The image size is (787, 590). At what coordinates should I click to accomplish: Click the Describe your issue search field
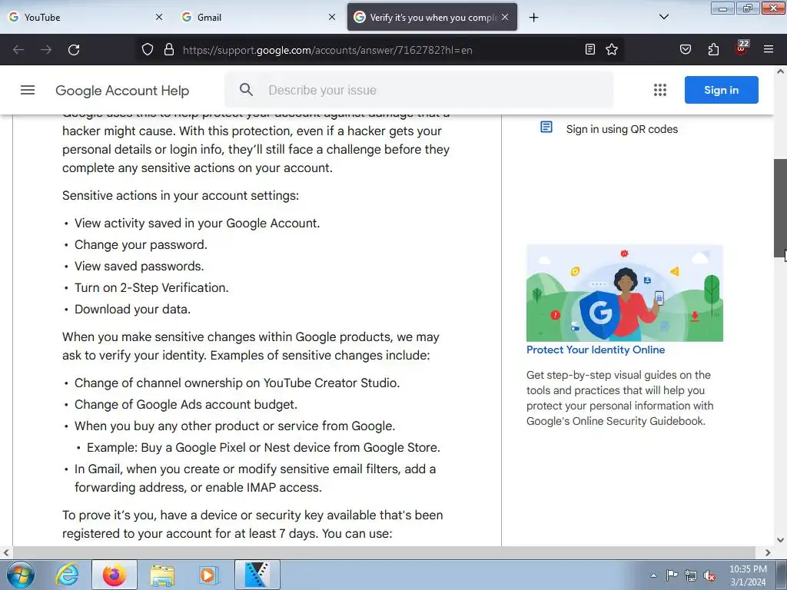419,90
